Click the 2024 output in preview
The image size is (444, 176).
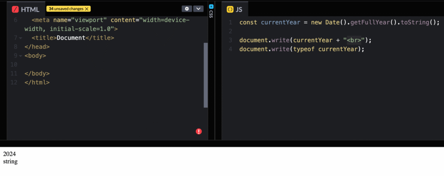point(9,154)
